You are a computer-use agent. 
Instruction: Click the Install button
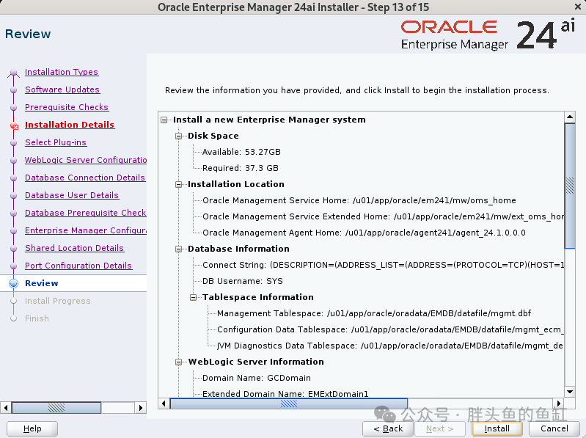pyautogui.click(x=497, y=428)
